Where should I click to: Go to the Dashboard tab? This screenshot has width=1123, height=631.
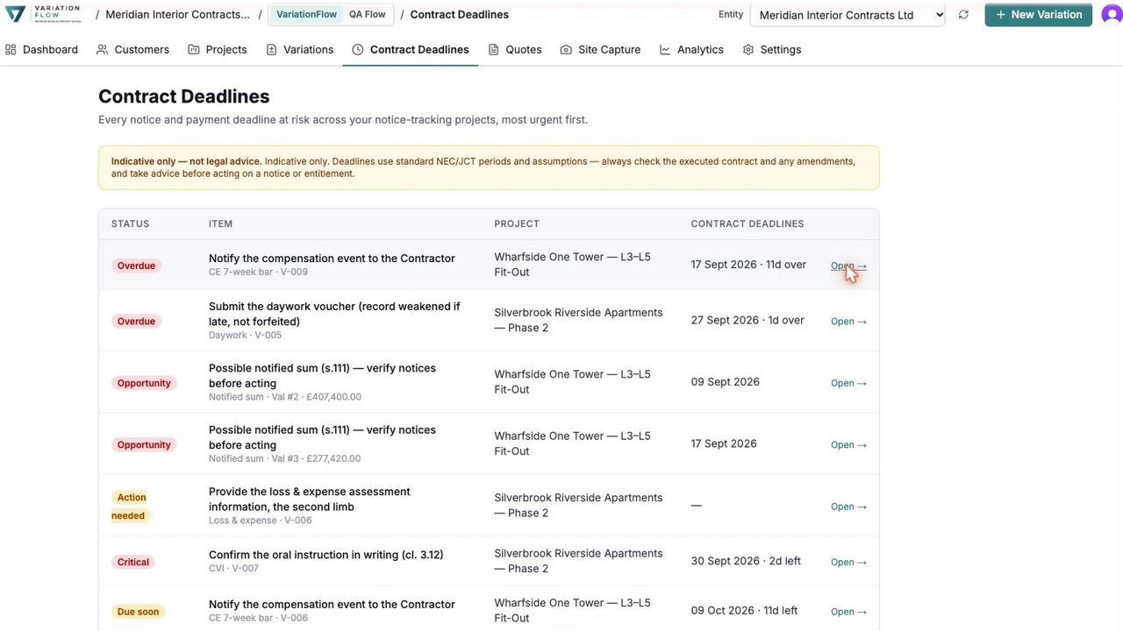tap(42, 50)
